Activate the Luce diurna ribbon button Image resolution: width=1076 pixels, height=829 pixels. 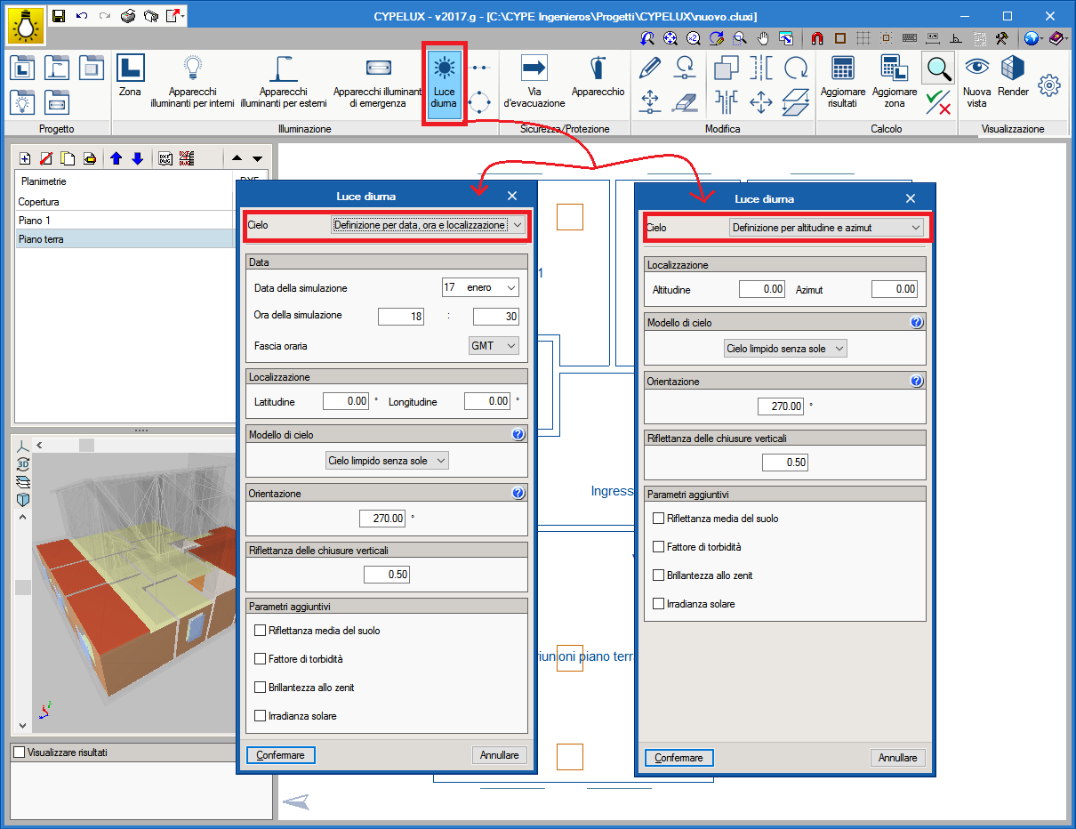click(x=444, y=84)
